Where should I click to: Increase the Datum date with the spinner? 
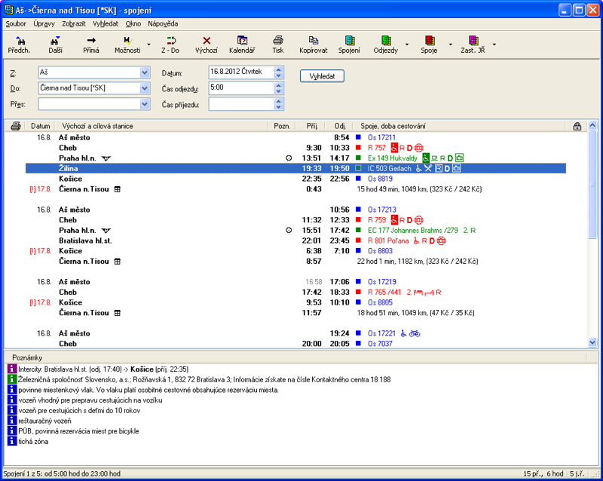tap(278, 69)
